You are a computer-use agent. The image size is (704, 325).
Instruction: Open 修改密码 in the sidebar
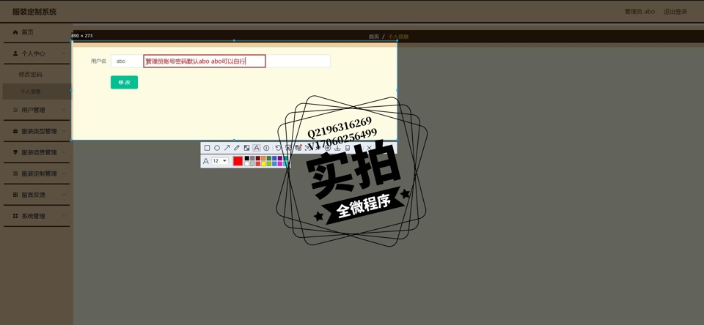click(x=31, y=75)
